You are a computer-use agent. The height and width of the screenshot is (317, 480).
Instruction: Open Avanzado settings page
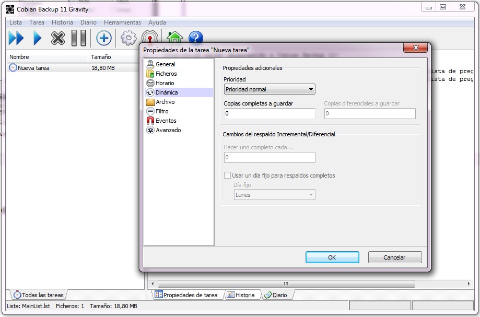pos(168,130)
